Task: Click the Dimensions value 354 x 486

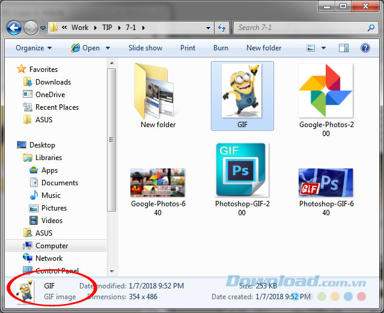Action: tap(143, 297)
